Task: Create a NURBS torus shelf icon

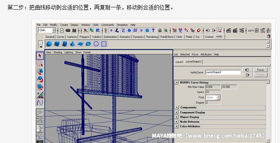Action: tap(88, 44)
